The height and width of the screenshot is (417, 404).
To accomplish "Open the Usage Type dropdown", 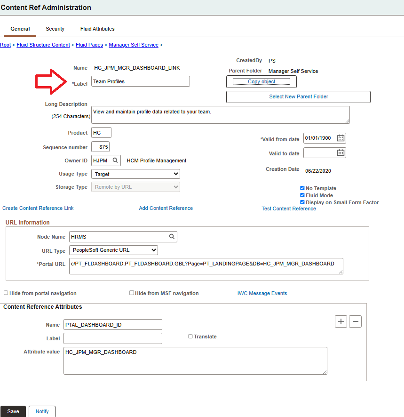I will coord(135,174).
